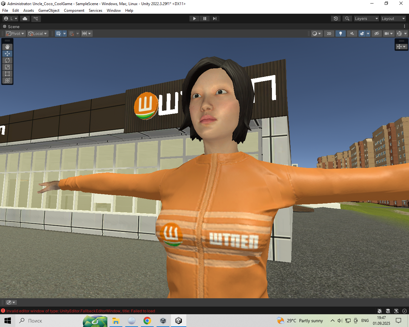Toggle Pivot/Center handle position
Viewport: 409px width, 327px height.
pyautogui.click(x=15, y=34)
